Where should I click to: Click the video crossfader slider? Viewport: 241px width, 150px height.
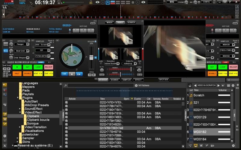pos(131,69)
